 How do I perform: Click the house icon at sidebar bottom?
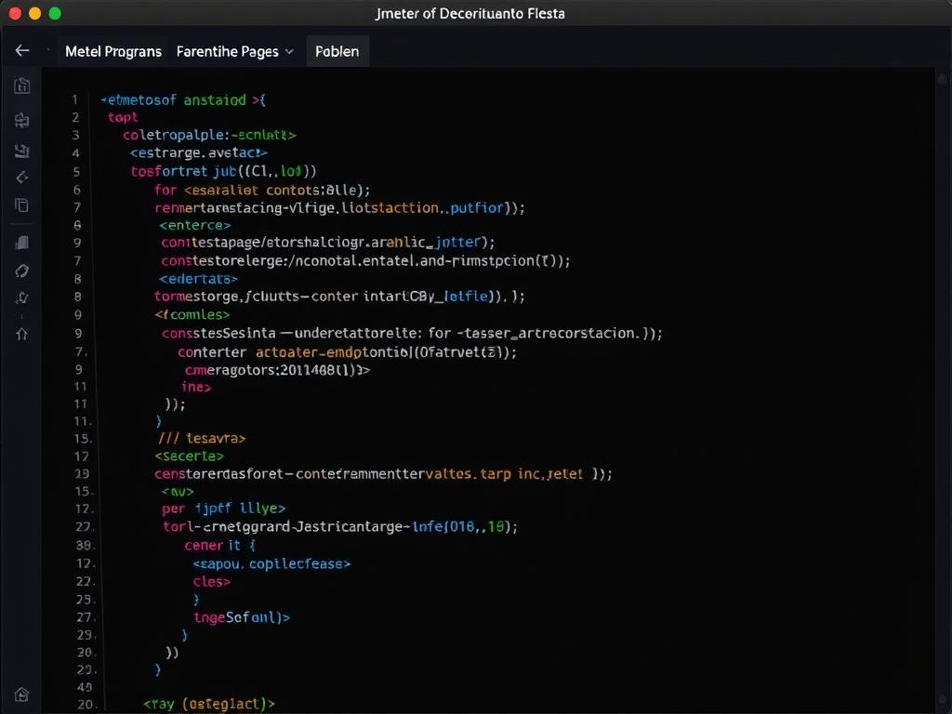[x=22, y=694]
